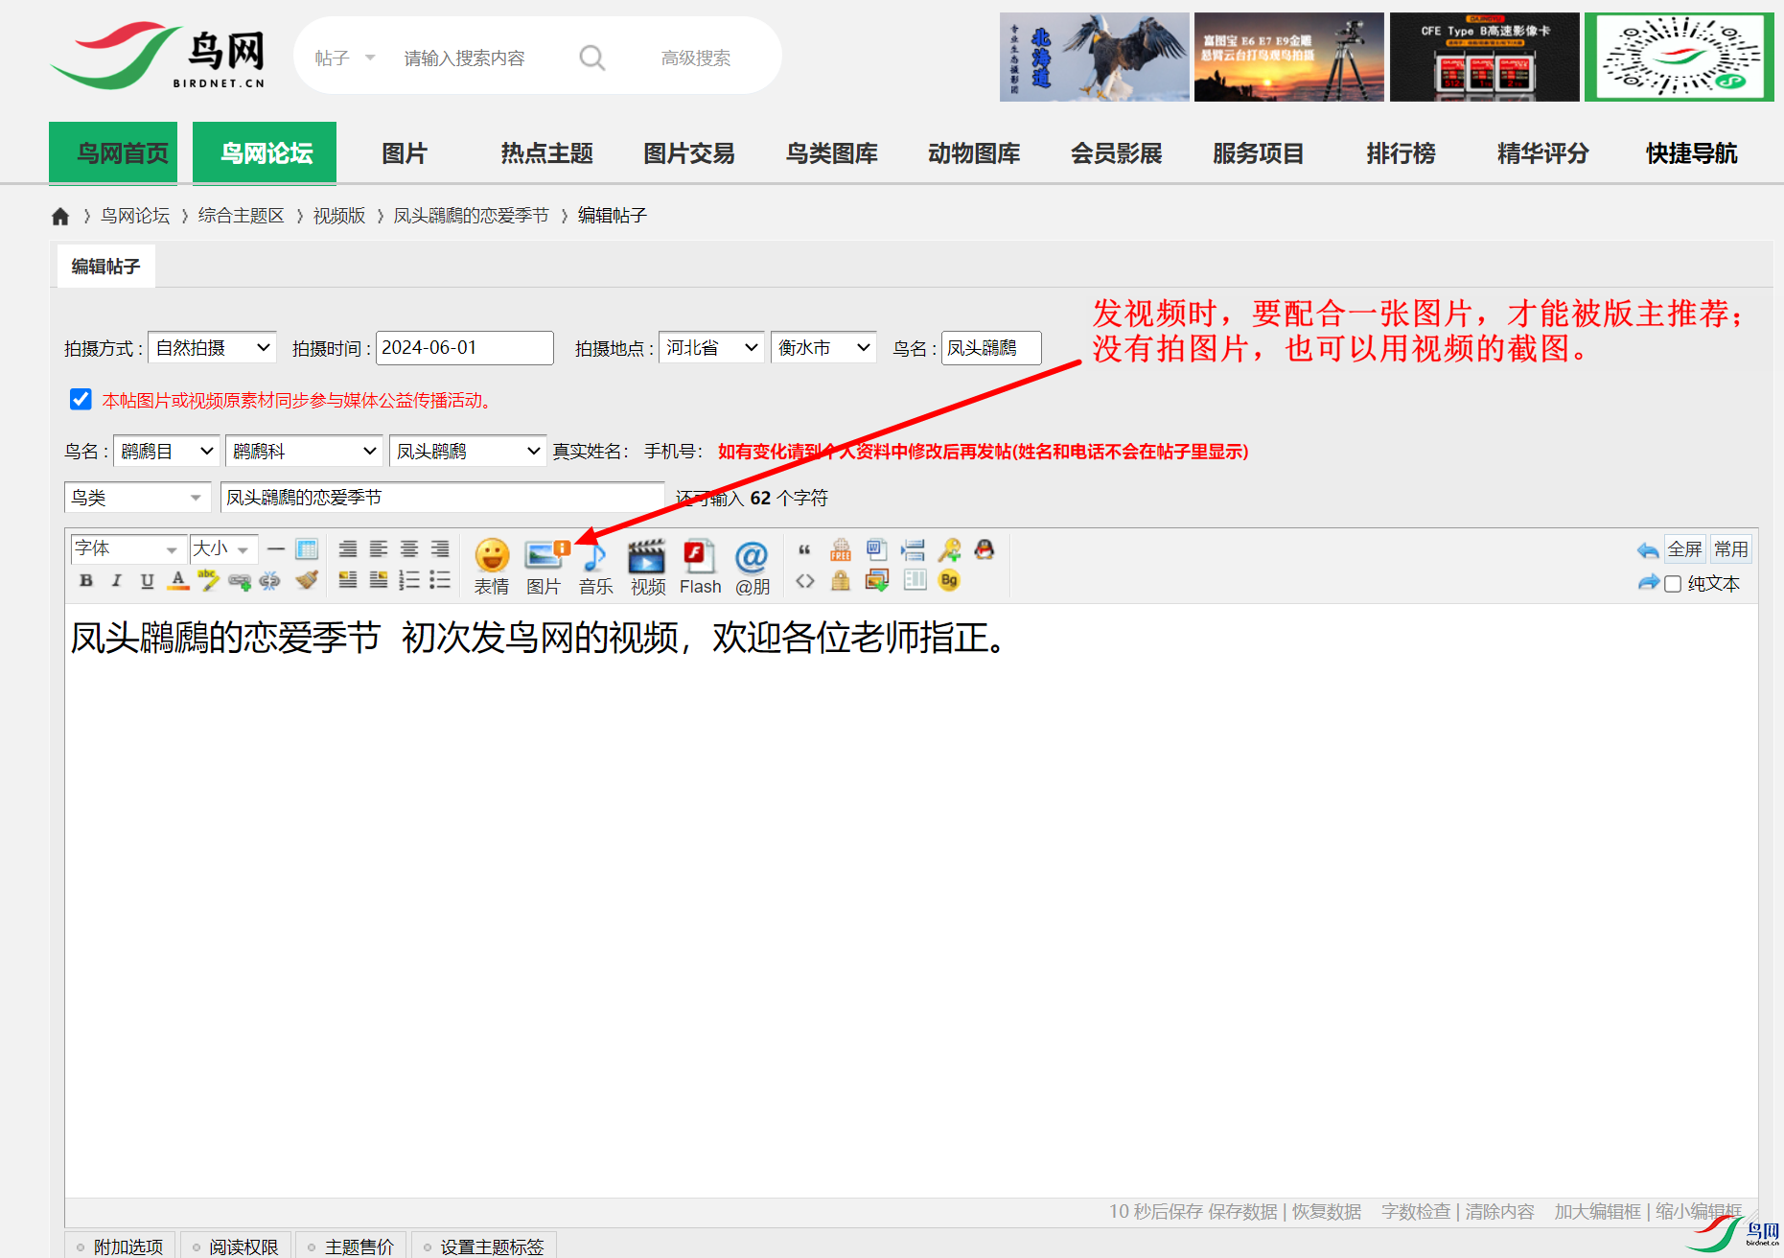Image resolution: width=1784 pixels, height=1258 pixels.
Task: Uncheck the media public welfare participation checkbox
Action: (81, 400)
